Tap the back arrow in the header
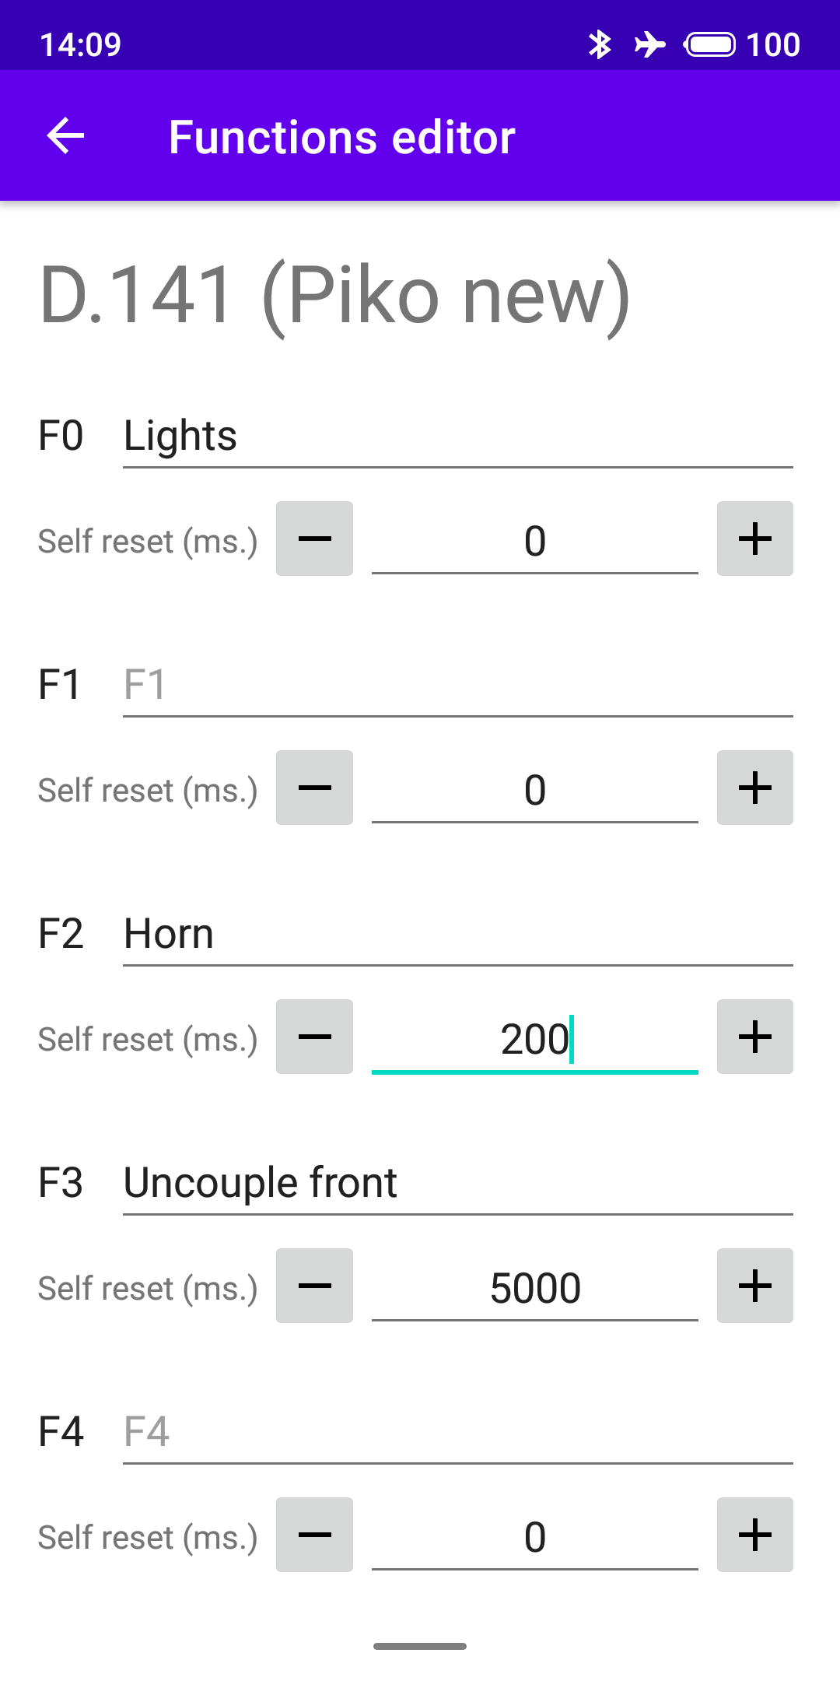This screenshot has width=840, height=1681. tap(66, 136)
